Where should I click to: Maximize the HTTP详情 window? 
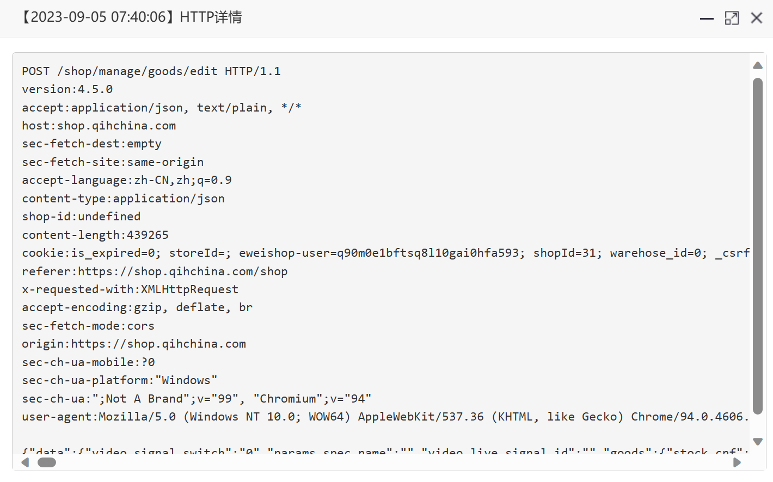(x=732, y=18)
